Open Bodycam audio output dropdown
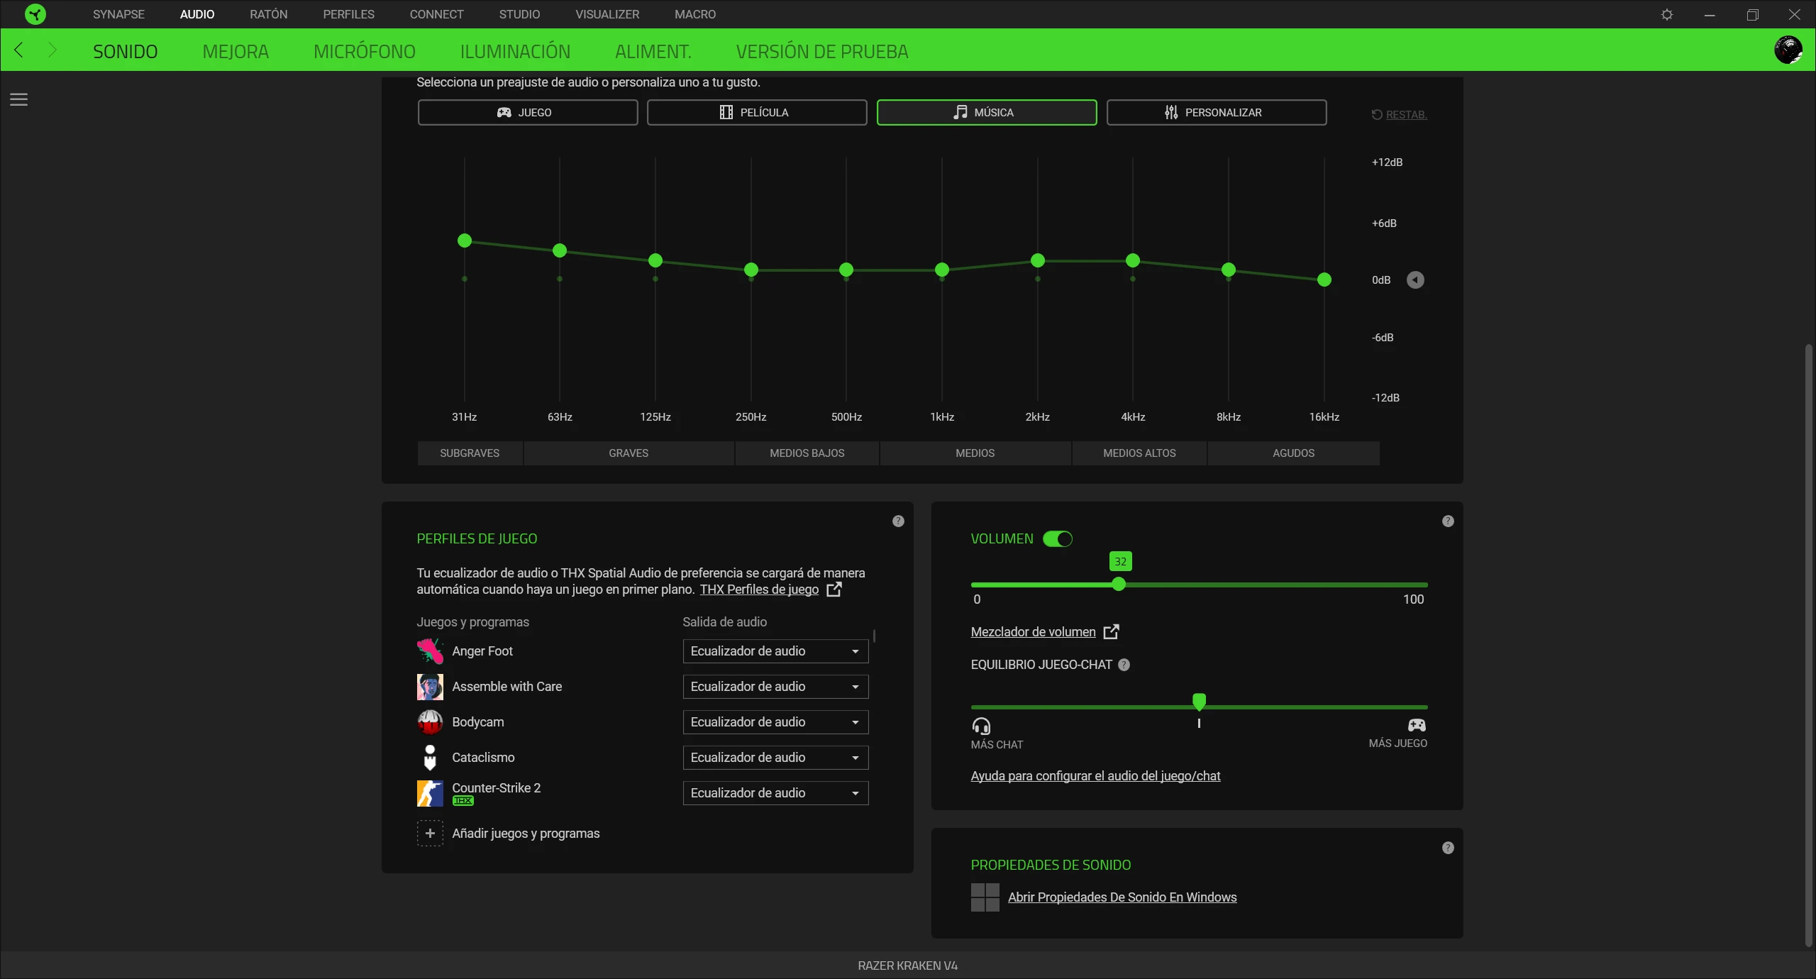1816x979 pixels. coord(775,721)
